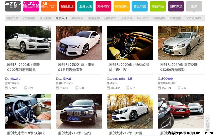Switch to the 原创大片 tab
Screen dimensions: 215x136
61,18
